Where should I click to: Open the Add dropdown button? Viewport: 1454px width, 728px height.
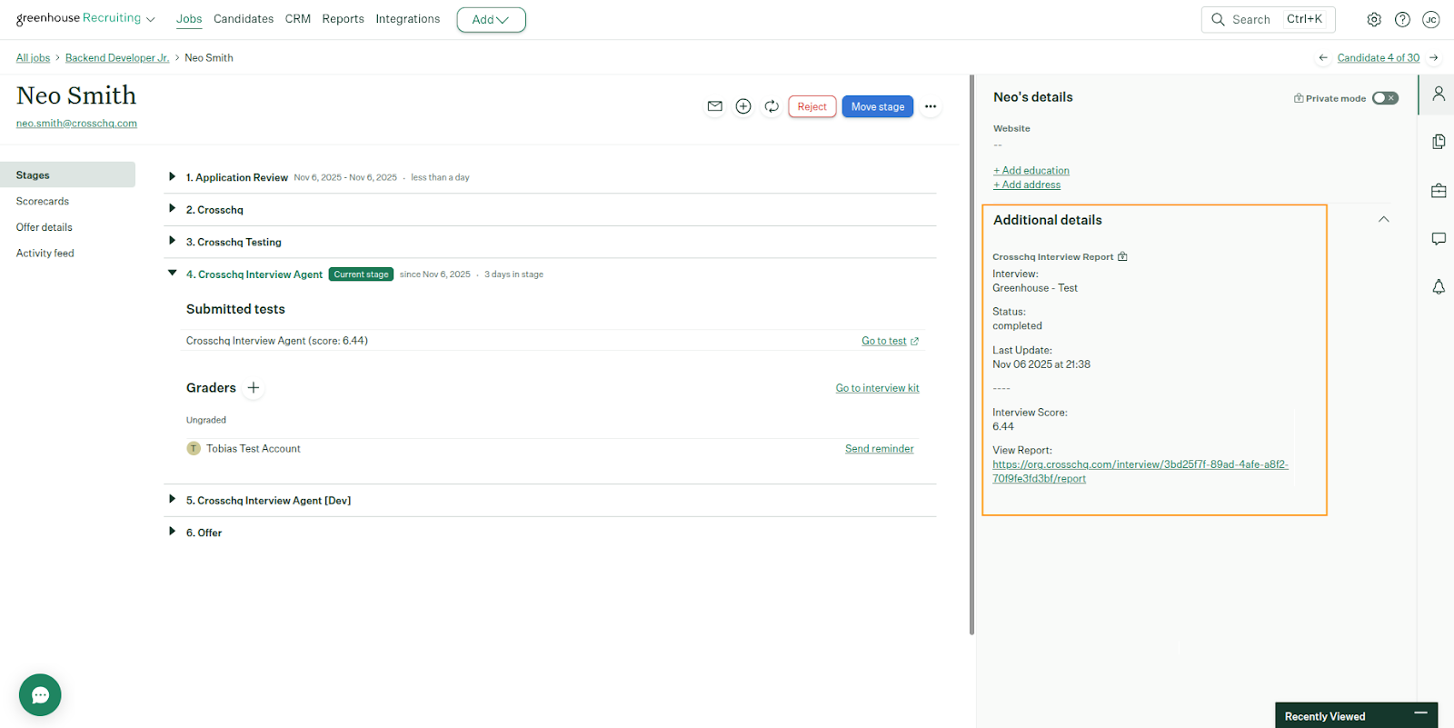[x=491, y=19]
